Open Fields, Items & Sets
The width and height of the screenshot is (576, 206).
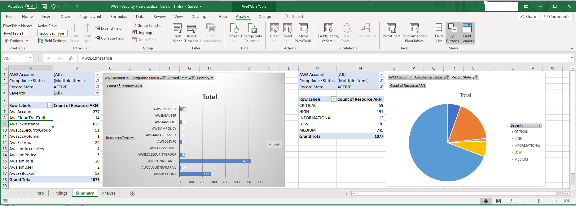328,33
